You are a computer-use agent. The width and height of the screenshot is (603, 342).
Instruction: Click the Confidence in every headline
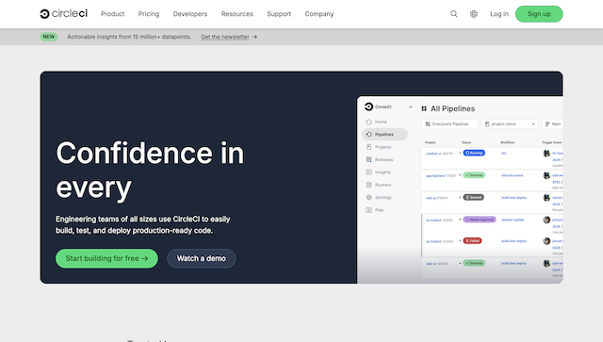point(150,170)
